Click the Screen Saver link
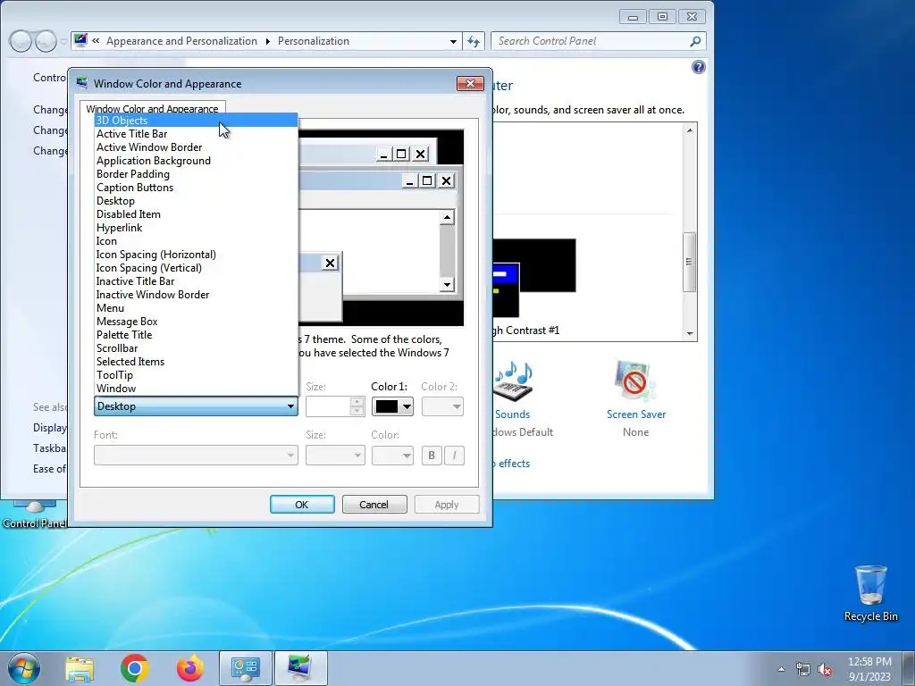Viewport: 915px width, 686px height. tap(636, 414)
